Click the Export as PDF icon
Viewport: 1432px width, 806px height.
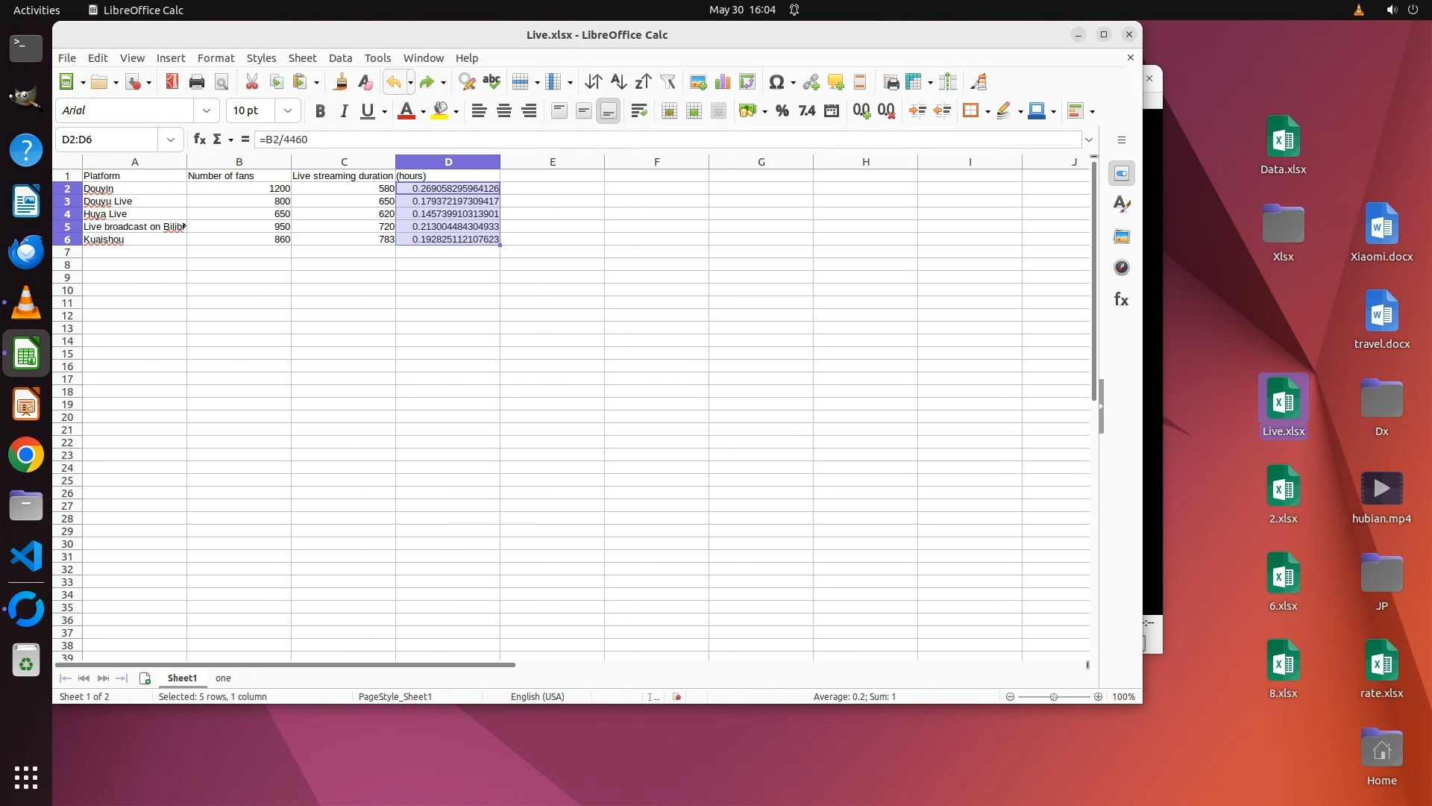[x=172, y=82]
